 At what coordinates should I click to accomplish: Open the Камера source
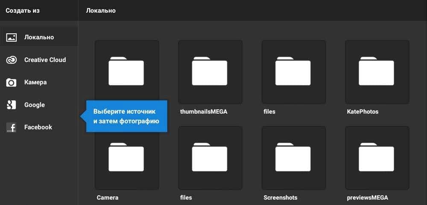(39, 82)
